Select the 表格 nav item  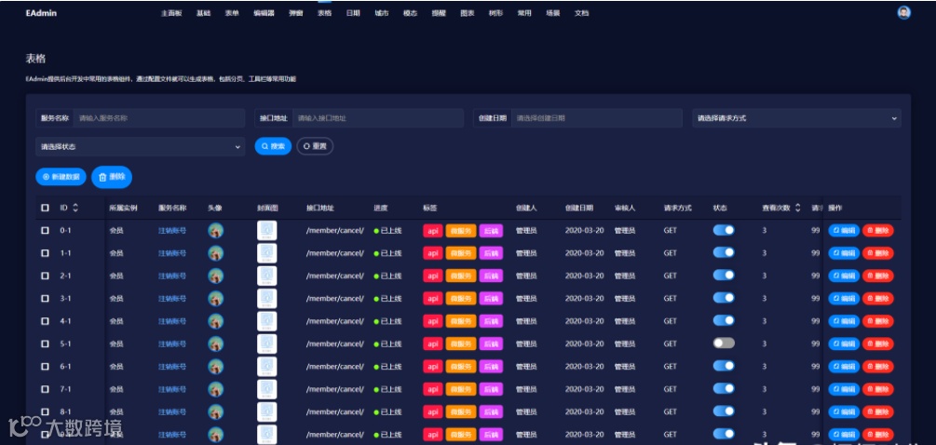coord(325,12)
